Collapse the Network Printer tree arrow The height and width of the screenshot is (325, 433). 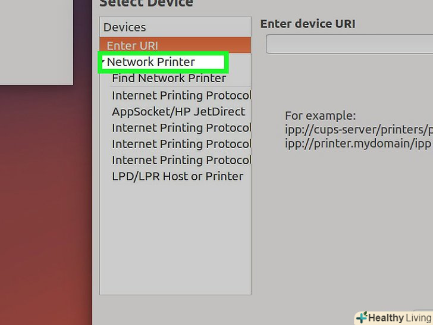[103, 62]
